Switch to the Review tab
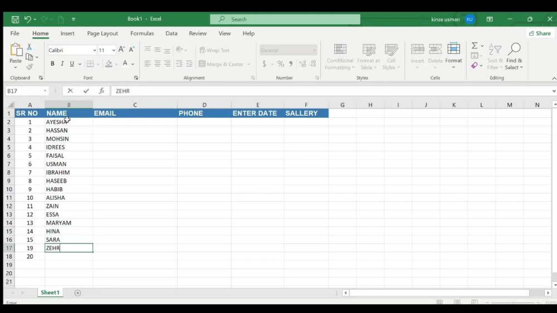This screenshot has width=557, height=313. pyautogui.click(x=198, y=33)
